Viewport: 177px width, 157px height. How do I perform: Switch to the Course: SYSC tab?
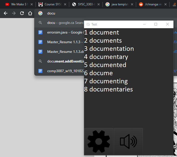[50, 4]
